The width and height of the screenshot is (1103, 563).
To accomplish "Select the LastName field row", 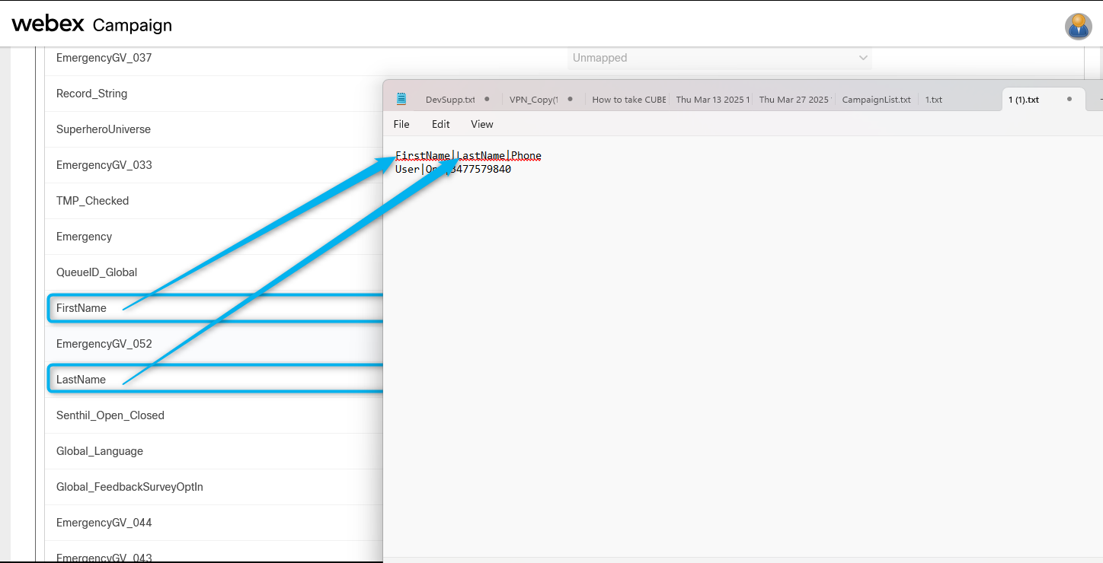I will coord(81,380).
